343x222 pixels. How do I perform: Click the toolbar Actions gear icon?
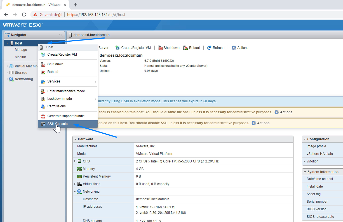[x=234, y=48]
